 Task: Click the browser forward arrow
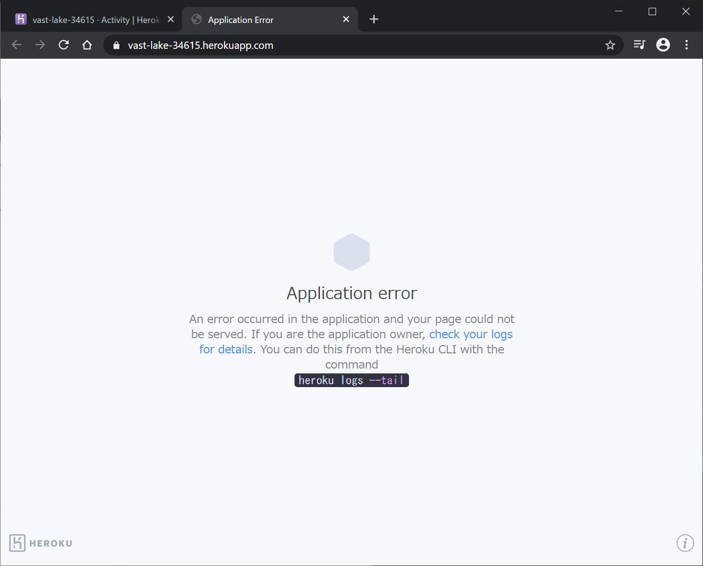tap(40, 45)
